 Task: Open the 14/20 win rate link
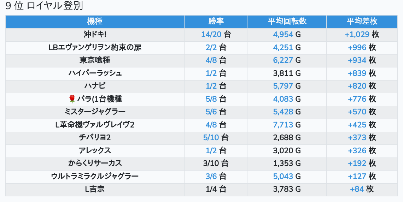click(x=211, y=35)
